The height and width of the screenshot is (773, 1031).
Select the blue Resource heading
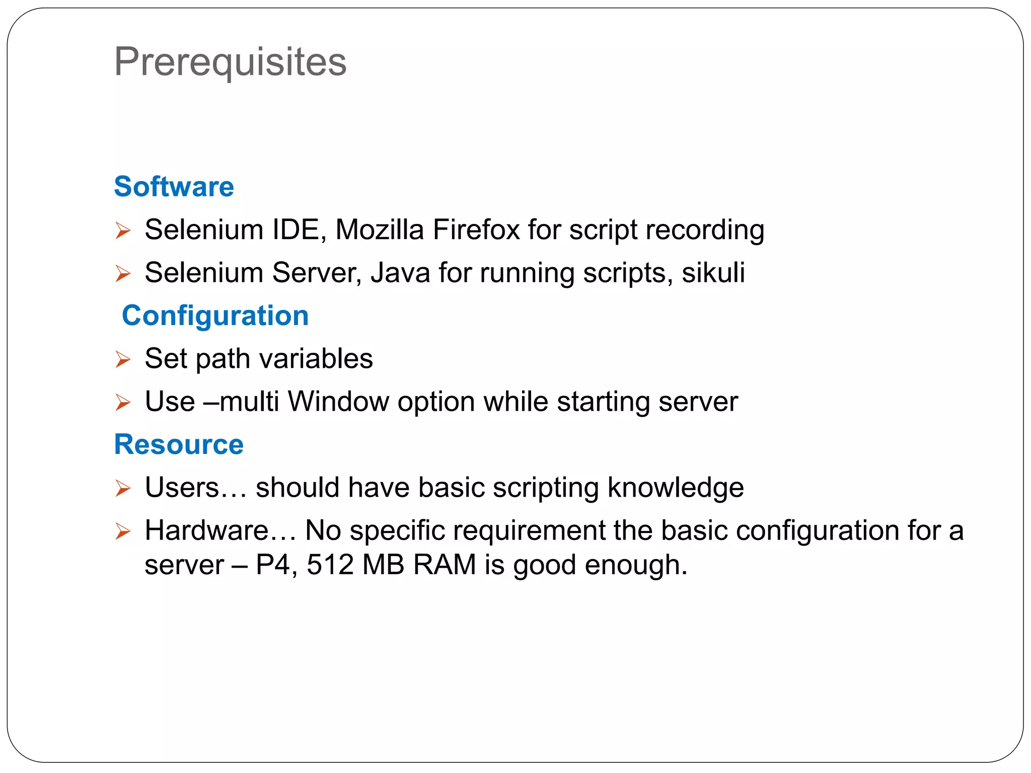[x=179, y=444]
